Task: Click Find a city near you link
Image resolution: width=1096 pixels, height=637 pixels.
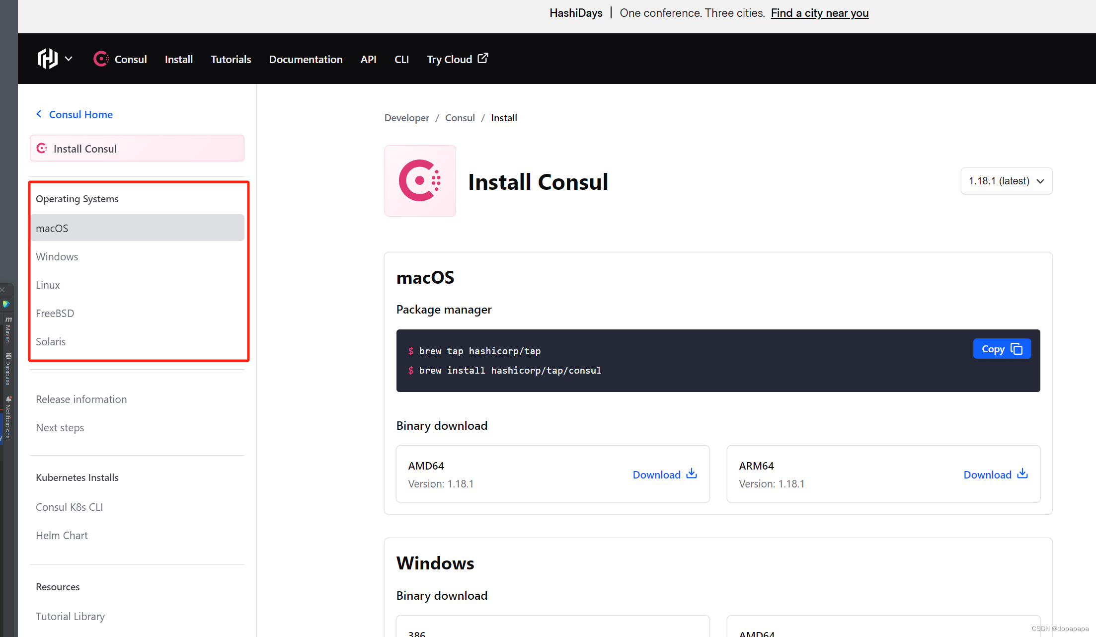Action: click(818, 12)
